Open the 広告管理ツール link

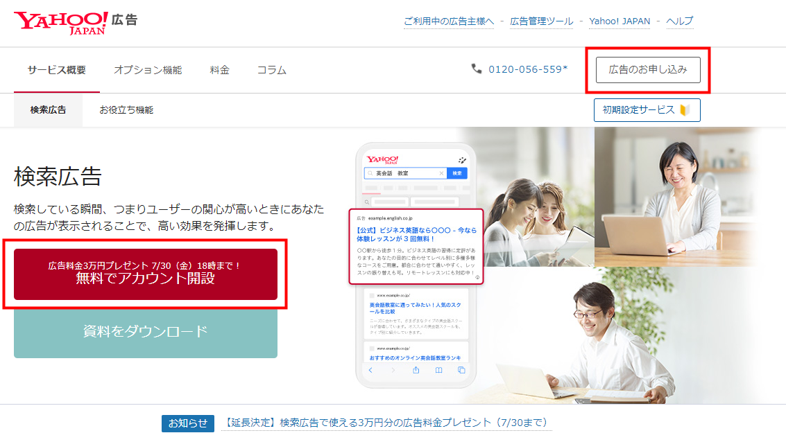541,21
